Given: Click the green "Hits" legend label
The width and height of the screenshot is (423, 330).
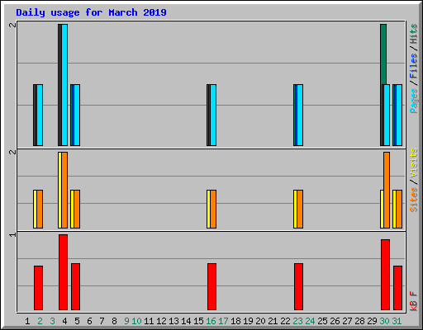Looking at the screenshot, I should 414,34.
